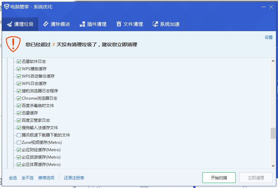This screenshot has height=188, width=278.
Task: Switch to the 文件清理 tab
Action: click(x=130, y=24)
